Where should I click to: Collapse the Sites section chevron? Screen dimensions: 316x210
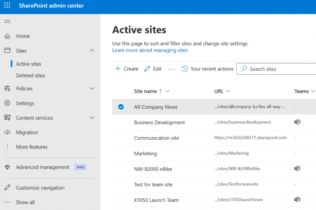pos(92,51)
